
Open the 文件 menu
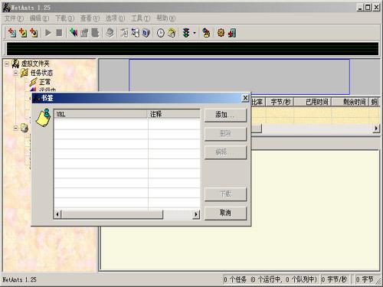coord(14,18)
